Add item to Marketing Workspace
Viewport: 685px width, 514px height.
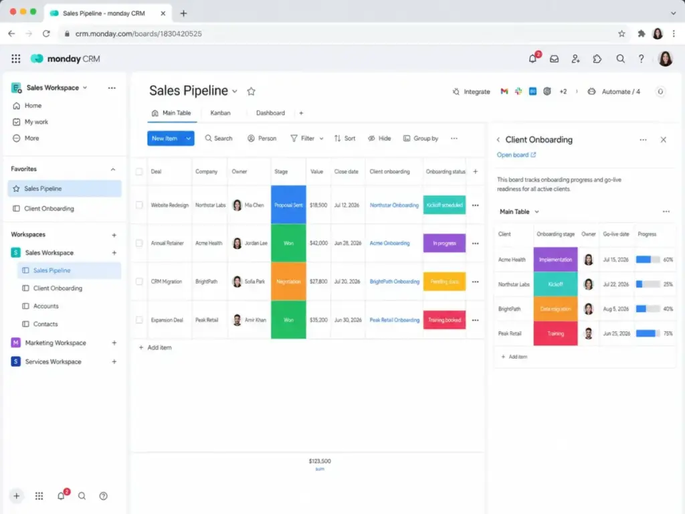[114, 343]
